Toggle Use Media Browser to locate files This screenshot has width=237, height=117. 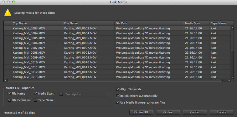tap(118, 103)
